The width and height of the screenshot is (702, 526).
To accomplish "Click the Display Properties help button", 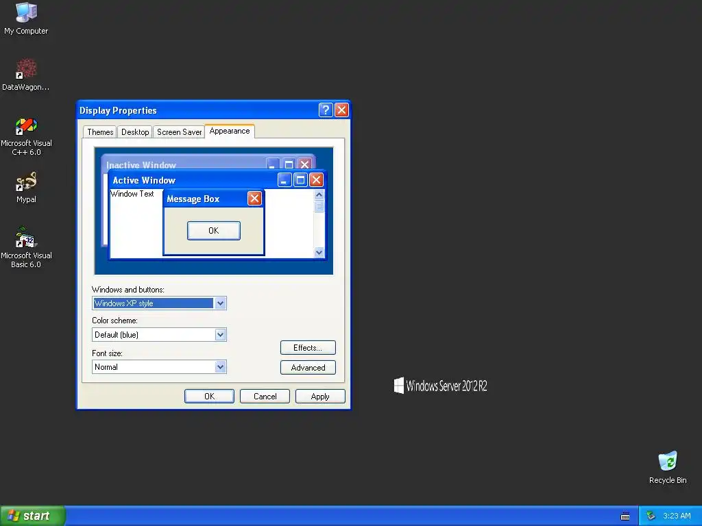I will 326,110.
